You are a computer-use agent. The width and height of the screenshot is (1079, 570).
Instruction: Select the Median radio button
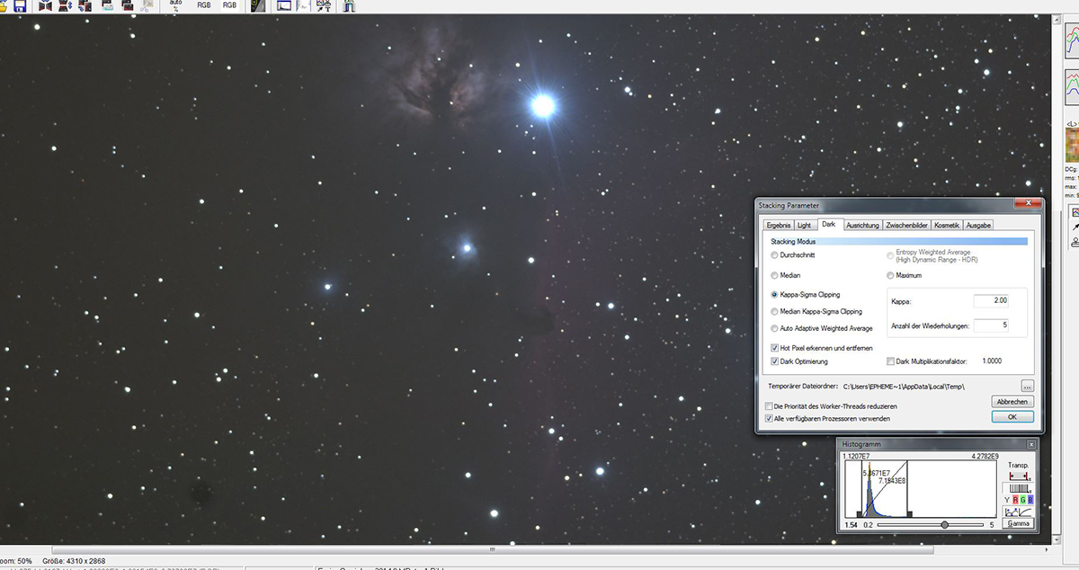(775, 275)
